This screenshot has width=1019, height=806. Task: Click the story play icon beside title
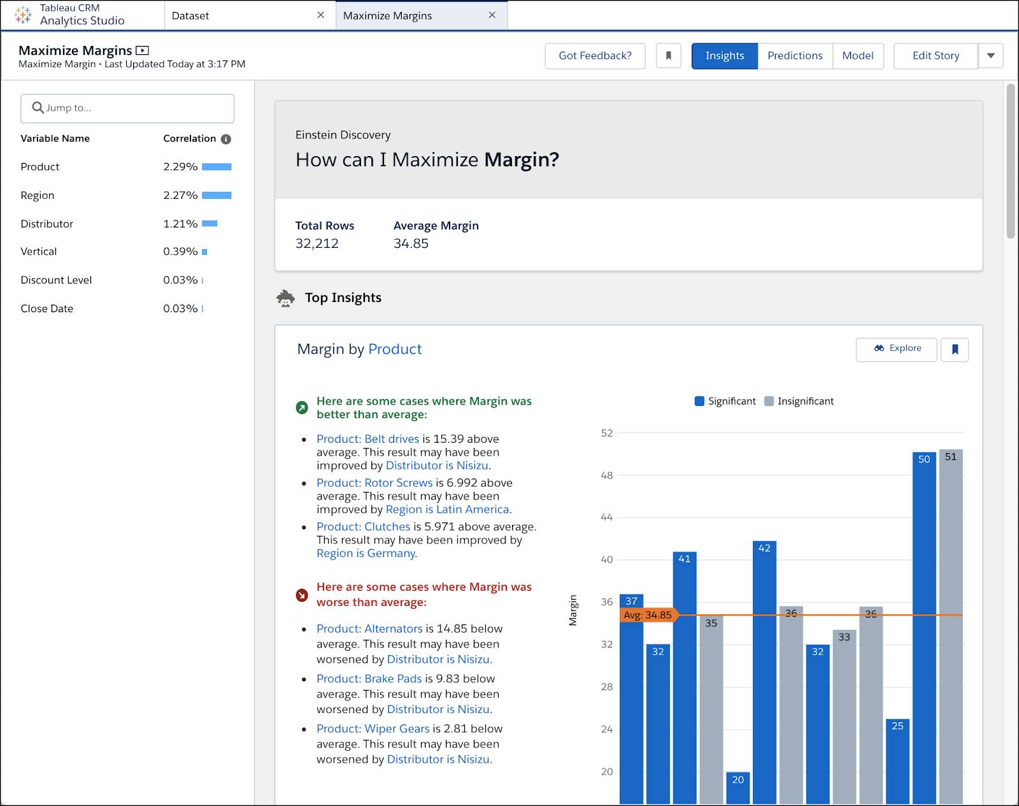click(x=143, y=50)
